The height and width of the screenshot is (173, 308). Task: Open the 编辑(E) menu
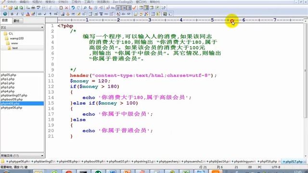pos(25,2)
